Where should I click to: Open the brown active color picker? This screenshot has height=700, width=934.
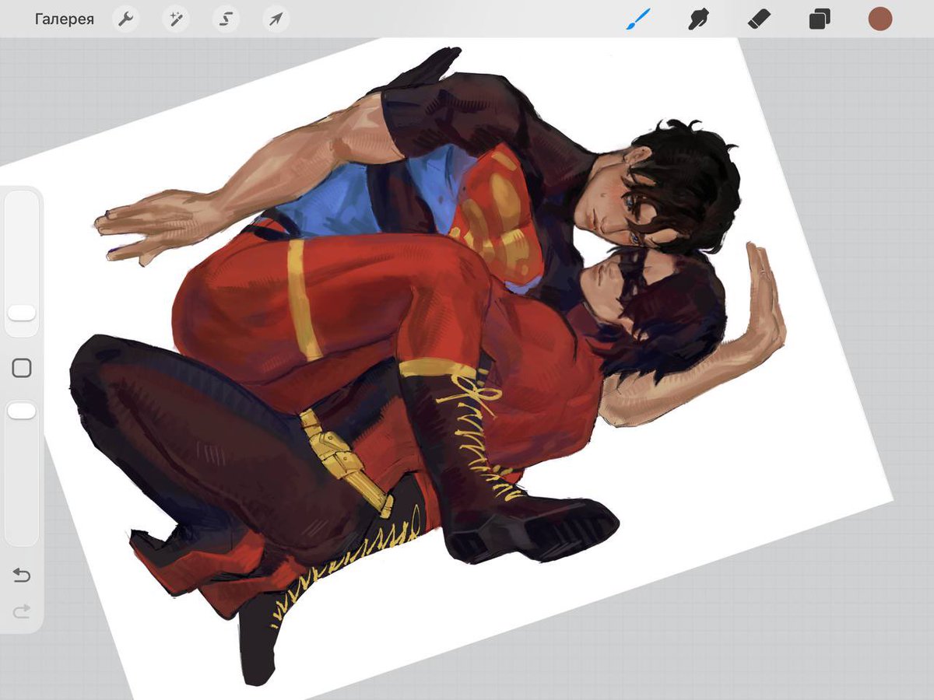880,19
